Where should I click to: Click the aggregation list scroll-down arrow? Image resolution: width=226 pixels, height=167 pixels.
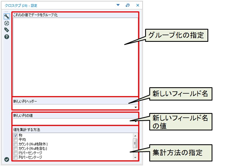(x=135, y=157)
